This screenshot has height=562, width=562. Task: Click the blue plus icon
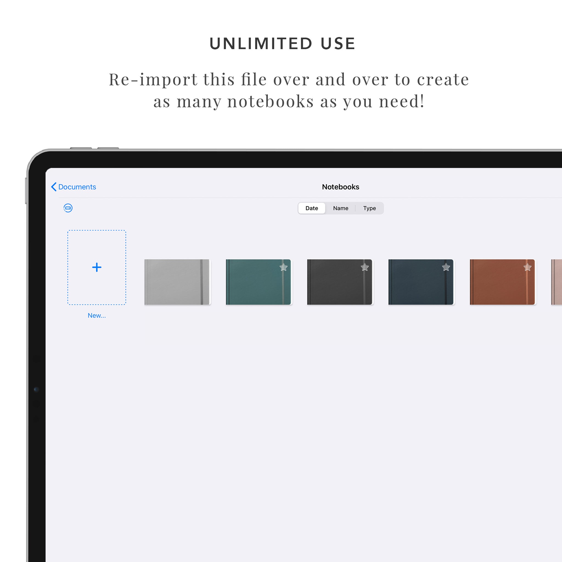click(97, 267)
